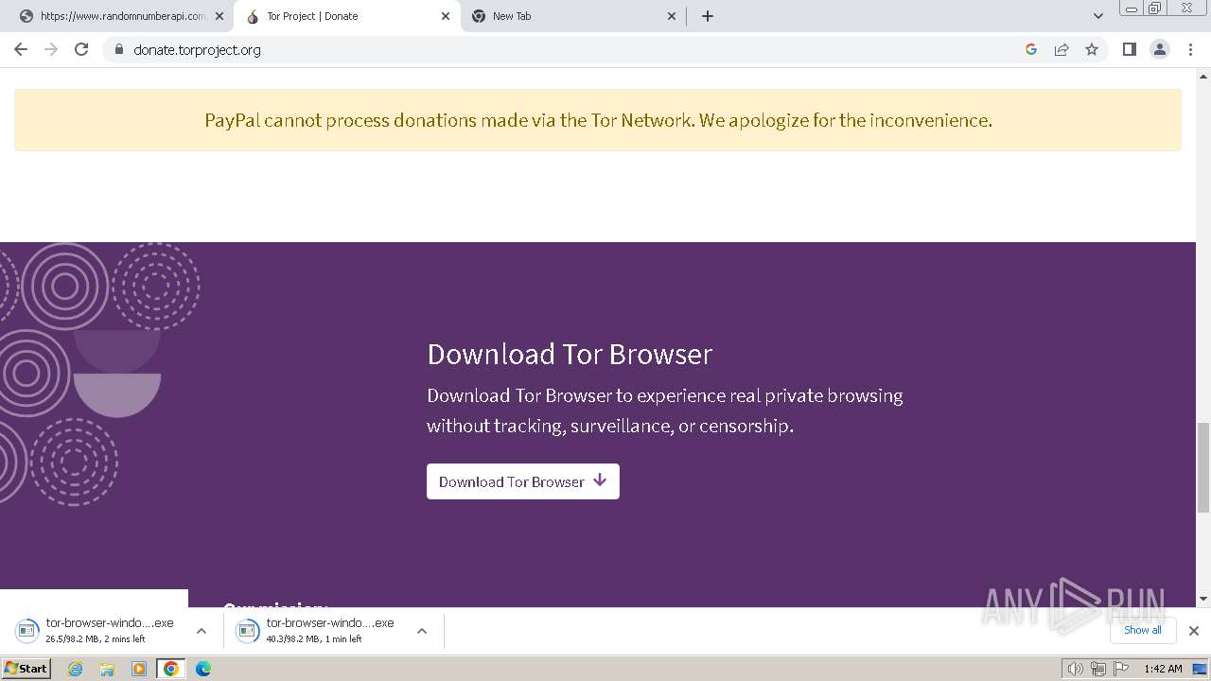
Task: Go back to the previous page
Action: pos(21,49)
